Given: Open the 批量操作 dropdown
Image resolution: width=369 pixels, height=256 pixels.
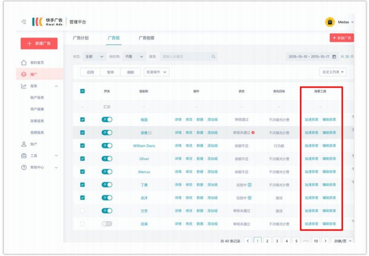Looking at the screenshot, I should 156,72.
